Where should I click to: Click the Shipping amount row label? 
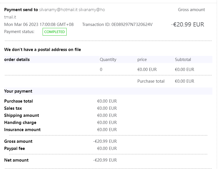(22, 115)
